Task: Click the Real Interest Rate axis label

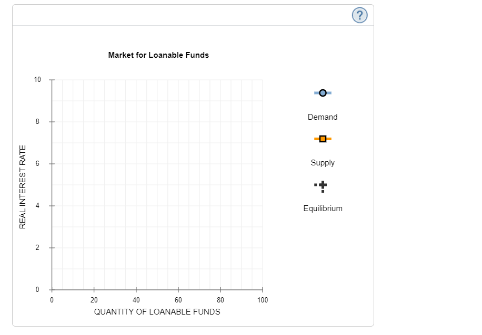Action: pos(23,187)
